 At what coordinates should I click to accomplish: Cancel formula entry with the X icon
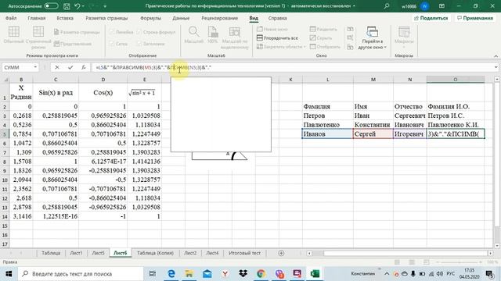click(x=57, y=67)
